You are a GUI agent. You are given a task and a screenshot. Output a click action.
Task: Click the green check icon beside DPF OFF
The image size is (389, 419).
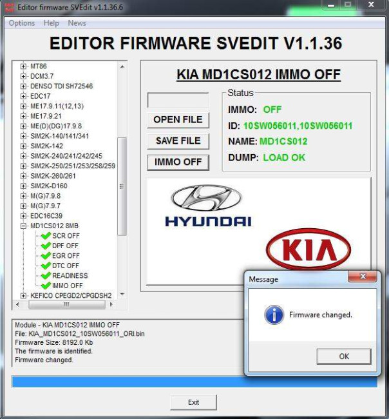tap(46, 246)
